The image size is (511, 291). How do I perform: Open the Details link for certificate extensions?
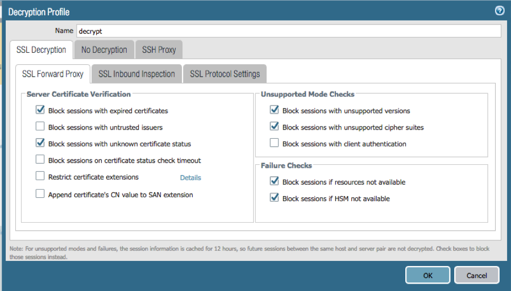(190, 178)
